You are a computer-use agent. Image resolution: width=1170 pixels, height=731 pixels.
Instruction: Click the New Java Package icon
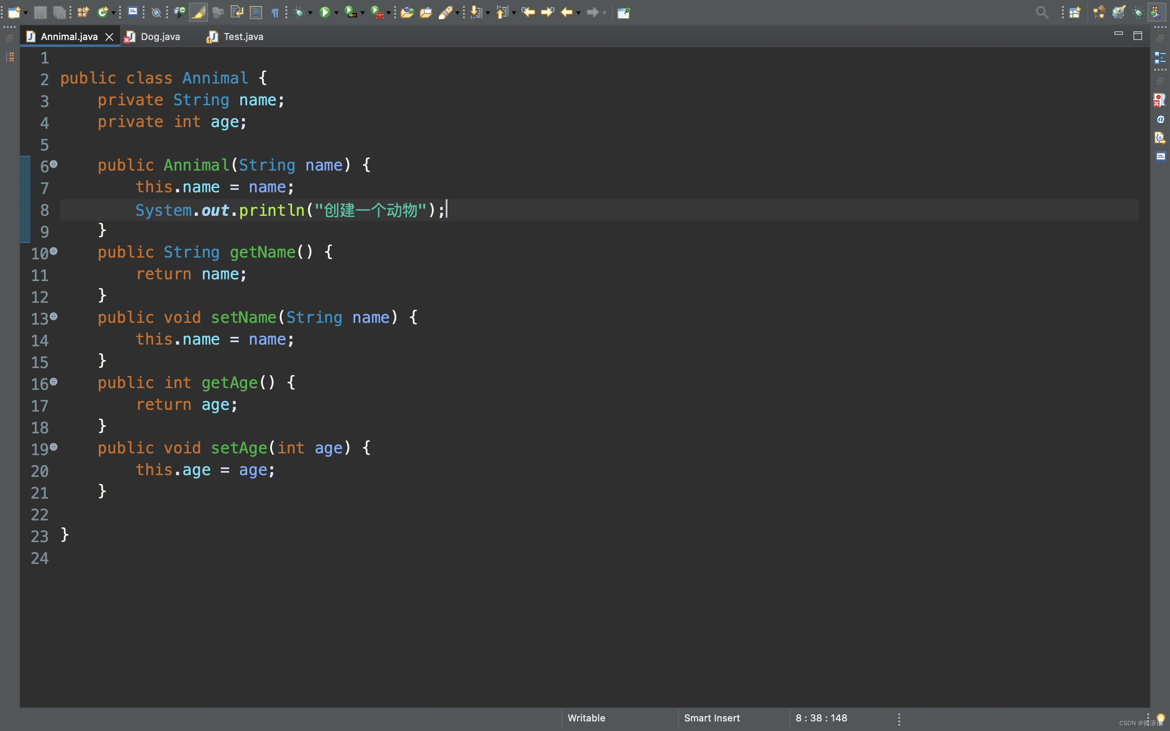[83, 13]
